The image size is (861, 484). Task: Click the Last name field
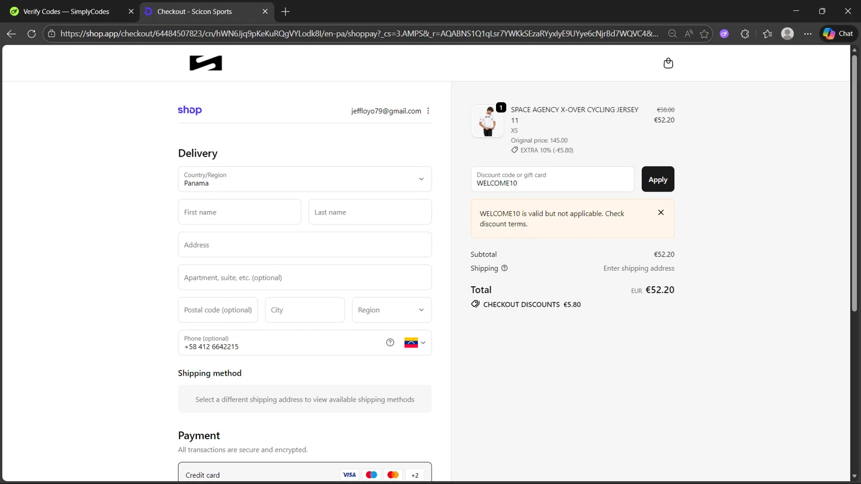[x=370, y=212]
